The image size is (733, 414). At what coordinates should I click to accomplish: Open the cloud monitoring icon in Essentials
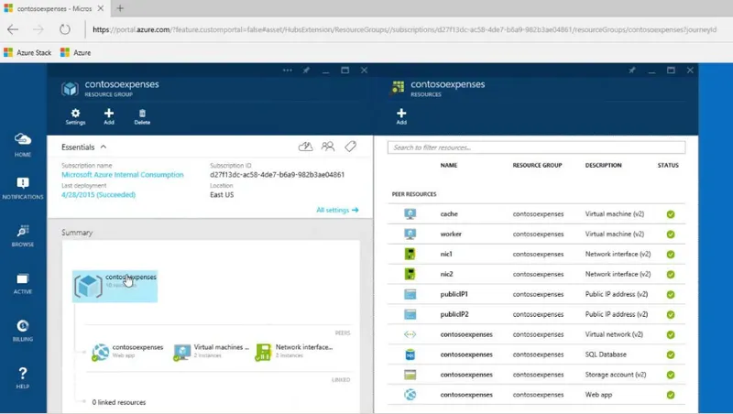306,147
